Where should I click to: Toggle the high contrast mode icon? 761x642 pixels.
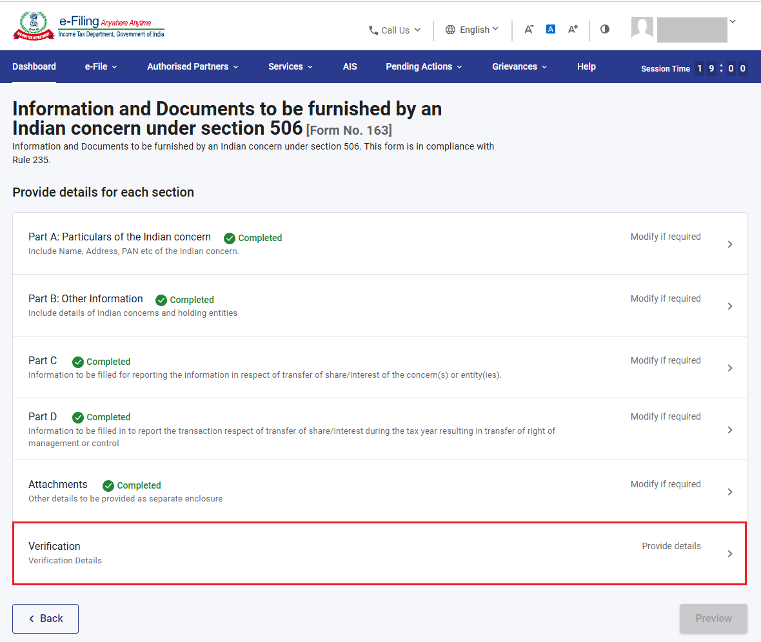tap(605, 29)
